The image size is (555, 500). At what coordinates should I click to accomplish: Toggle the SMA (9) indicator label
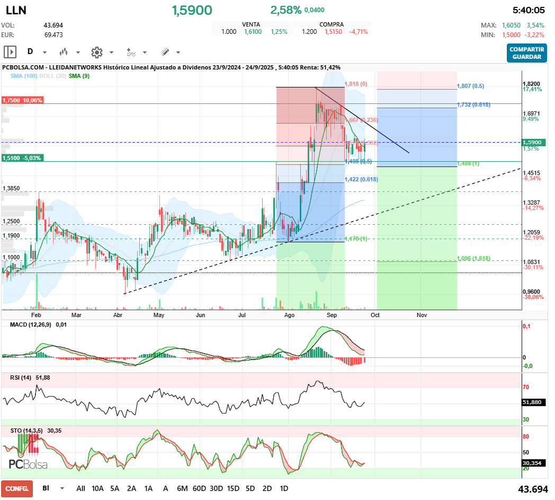[x=79, y=76]
